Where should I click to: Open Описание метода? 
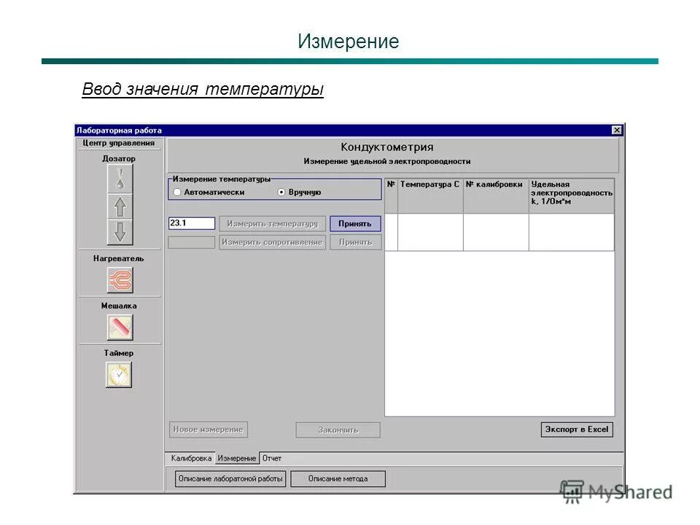[x=338, y=478]
